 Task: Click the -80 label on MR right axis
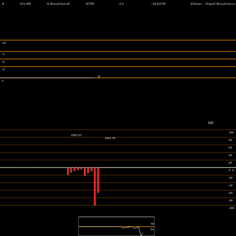230,201
